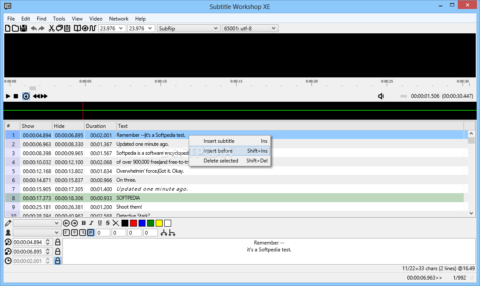
Task: Toggle lock beside hide time 00:00:06.895
Action: pyautogui.click(x=58, y=251)
